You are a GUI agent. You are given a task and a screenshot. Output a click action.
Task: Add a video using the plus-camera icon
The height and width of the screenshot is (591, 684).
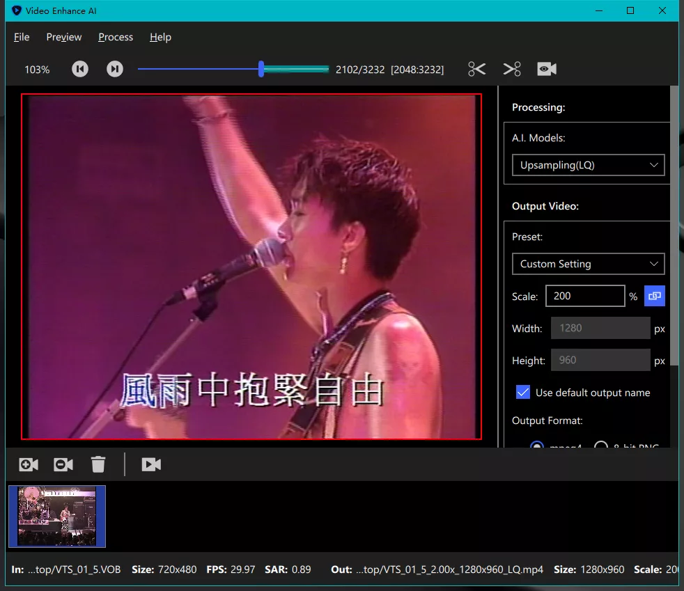click(x=28, y=464)
